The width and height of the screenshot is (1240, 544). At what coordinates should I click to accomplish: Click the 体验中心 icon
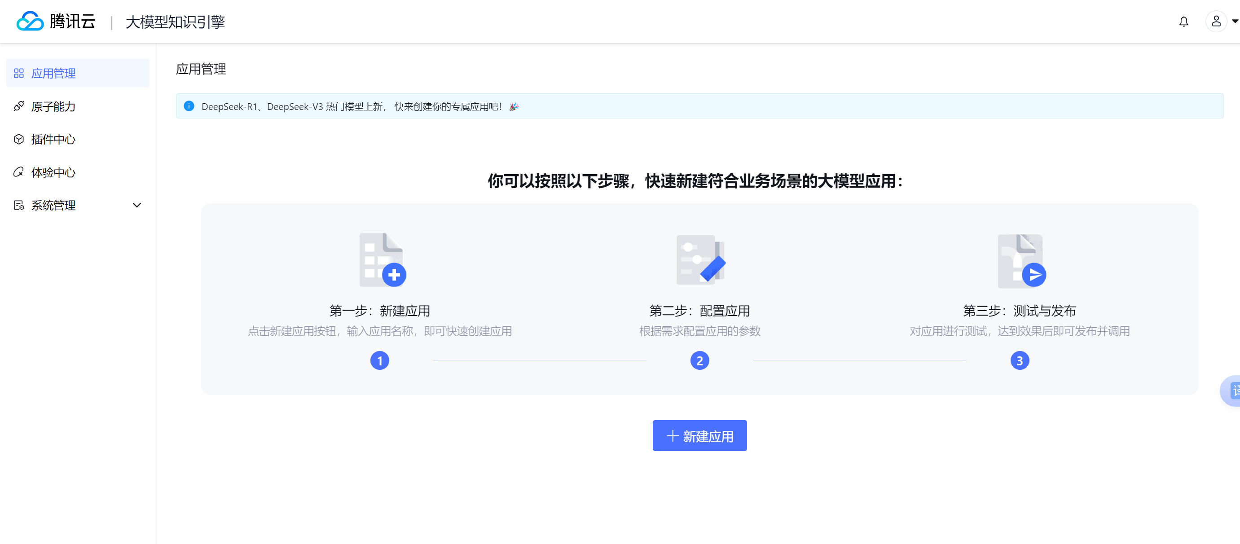(x=19, y=172)
